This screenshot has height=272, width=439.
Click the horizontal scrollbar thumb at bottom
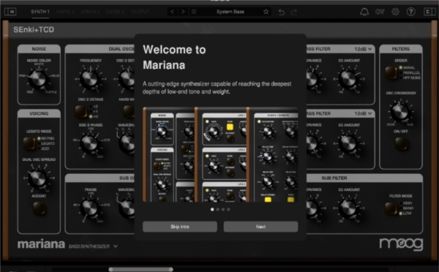click(140, 269)
